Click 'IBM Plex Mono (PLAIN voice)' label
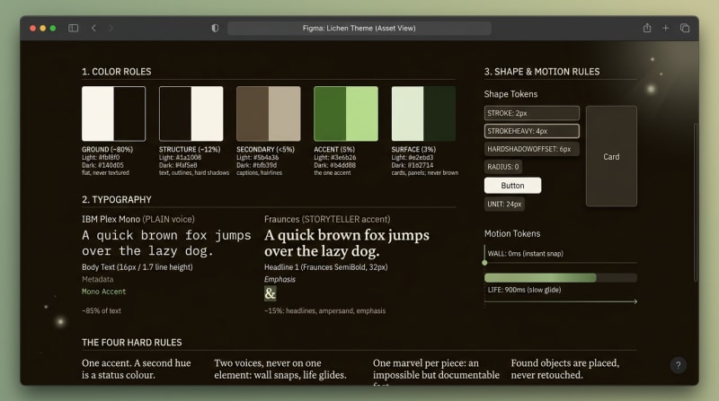The width and height of the screenshot is (719, 401). coord(138,219)
